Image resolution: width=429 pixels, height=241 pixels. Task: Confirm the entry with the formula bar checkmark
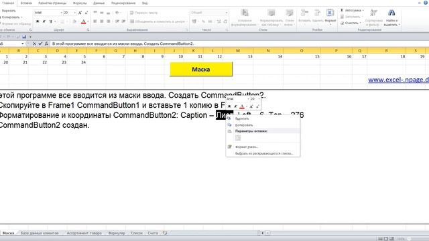point(40,44)
